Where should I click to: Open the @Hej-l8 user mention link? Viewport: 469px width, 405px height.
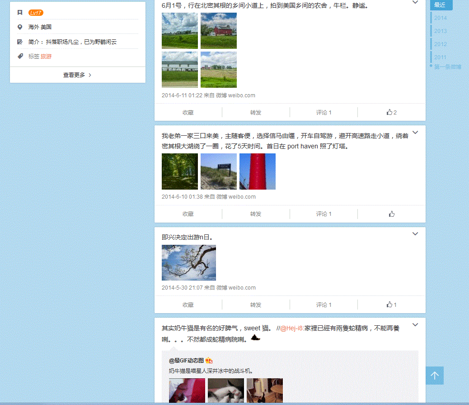click(x=292, y=328)
